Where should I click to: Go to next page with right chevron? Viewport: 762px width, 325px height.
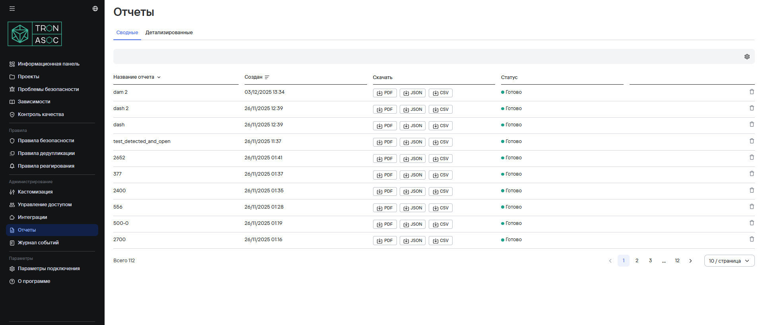click(x=690, y=261)
